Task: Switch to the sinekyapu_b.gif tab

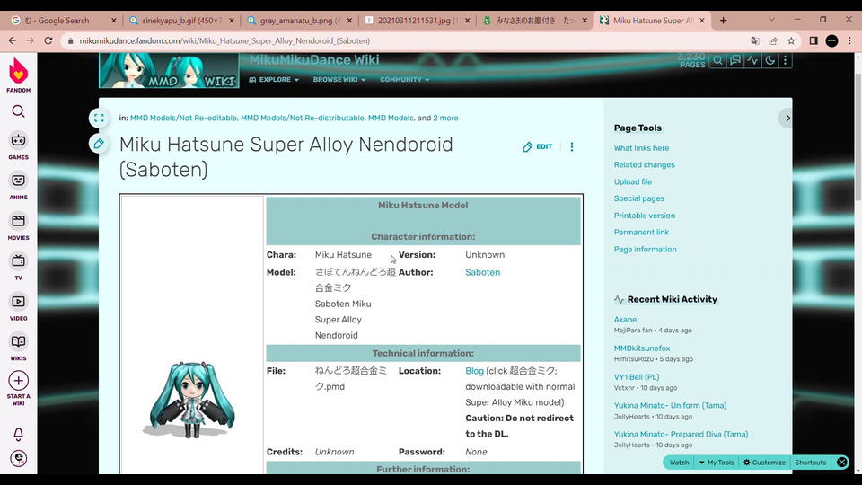Action: pyautogui.click(x=180, y=21)
